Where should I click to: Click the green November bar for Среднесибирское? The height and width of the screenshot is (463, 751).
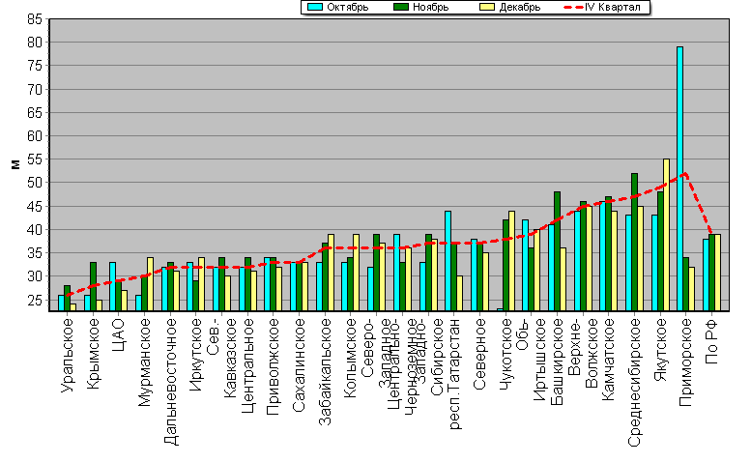(635, 243)
